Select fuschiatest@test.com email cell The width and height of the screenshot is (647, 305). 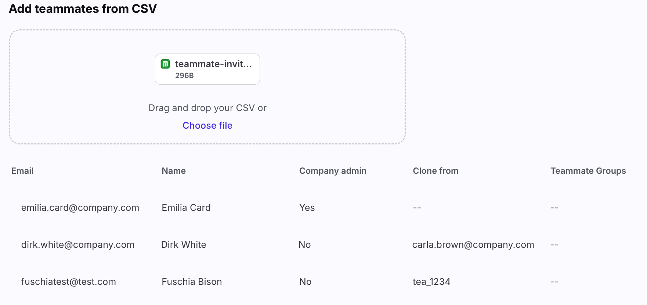pos(69,282)
